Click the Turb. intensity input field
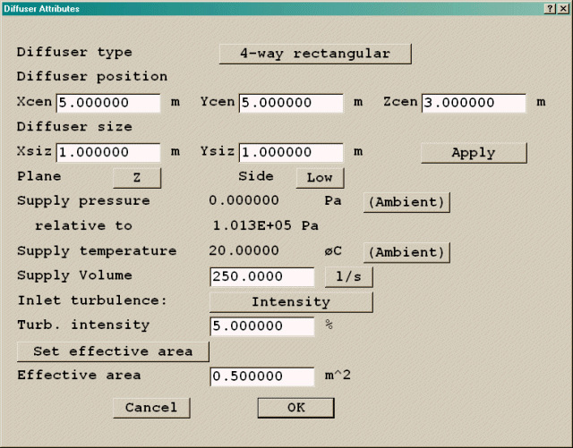Image resolution: width=573 pixels, height=448 pixels. coord(261,326)
